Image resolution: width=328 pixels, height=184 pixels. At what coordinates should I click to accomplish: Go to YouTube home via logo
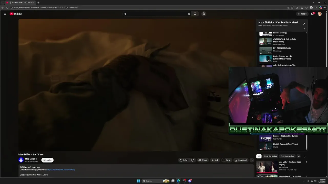tap(16, 14)
